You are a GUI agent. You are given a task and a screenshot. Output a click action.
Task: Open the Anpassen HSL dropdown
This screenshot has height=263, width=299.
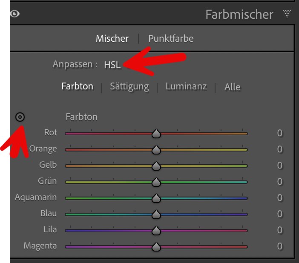[x=112, y=65]
